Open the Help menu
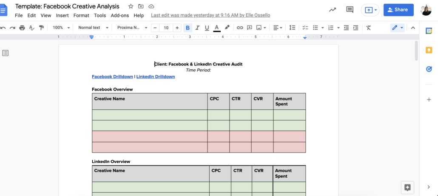438x196 pixels. pyautogui.click(x=139, y=15)
